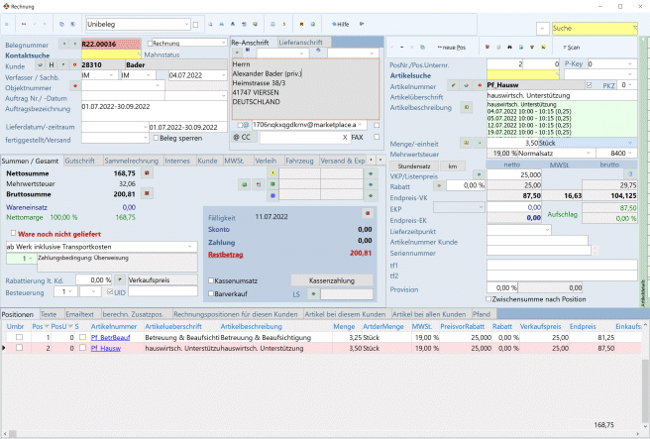Switch to the Emailtext tab
The image size is (650, 439).
click(x=79, y=314)
